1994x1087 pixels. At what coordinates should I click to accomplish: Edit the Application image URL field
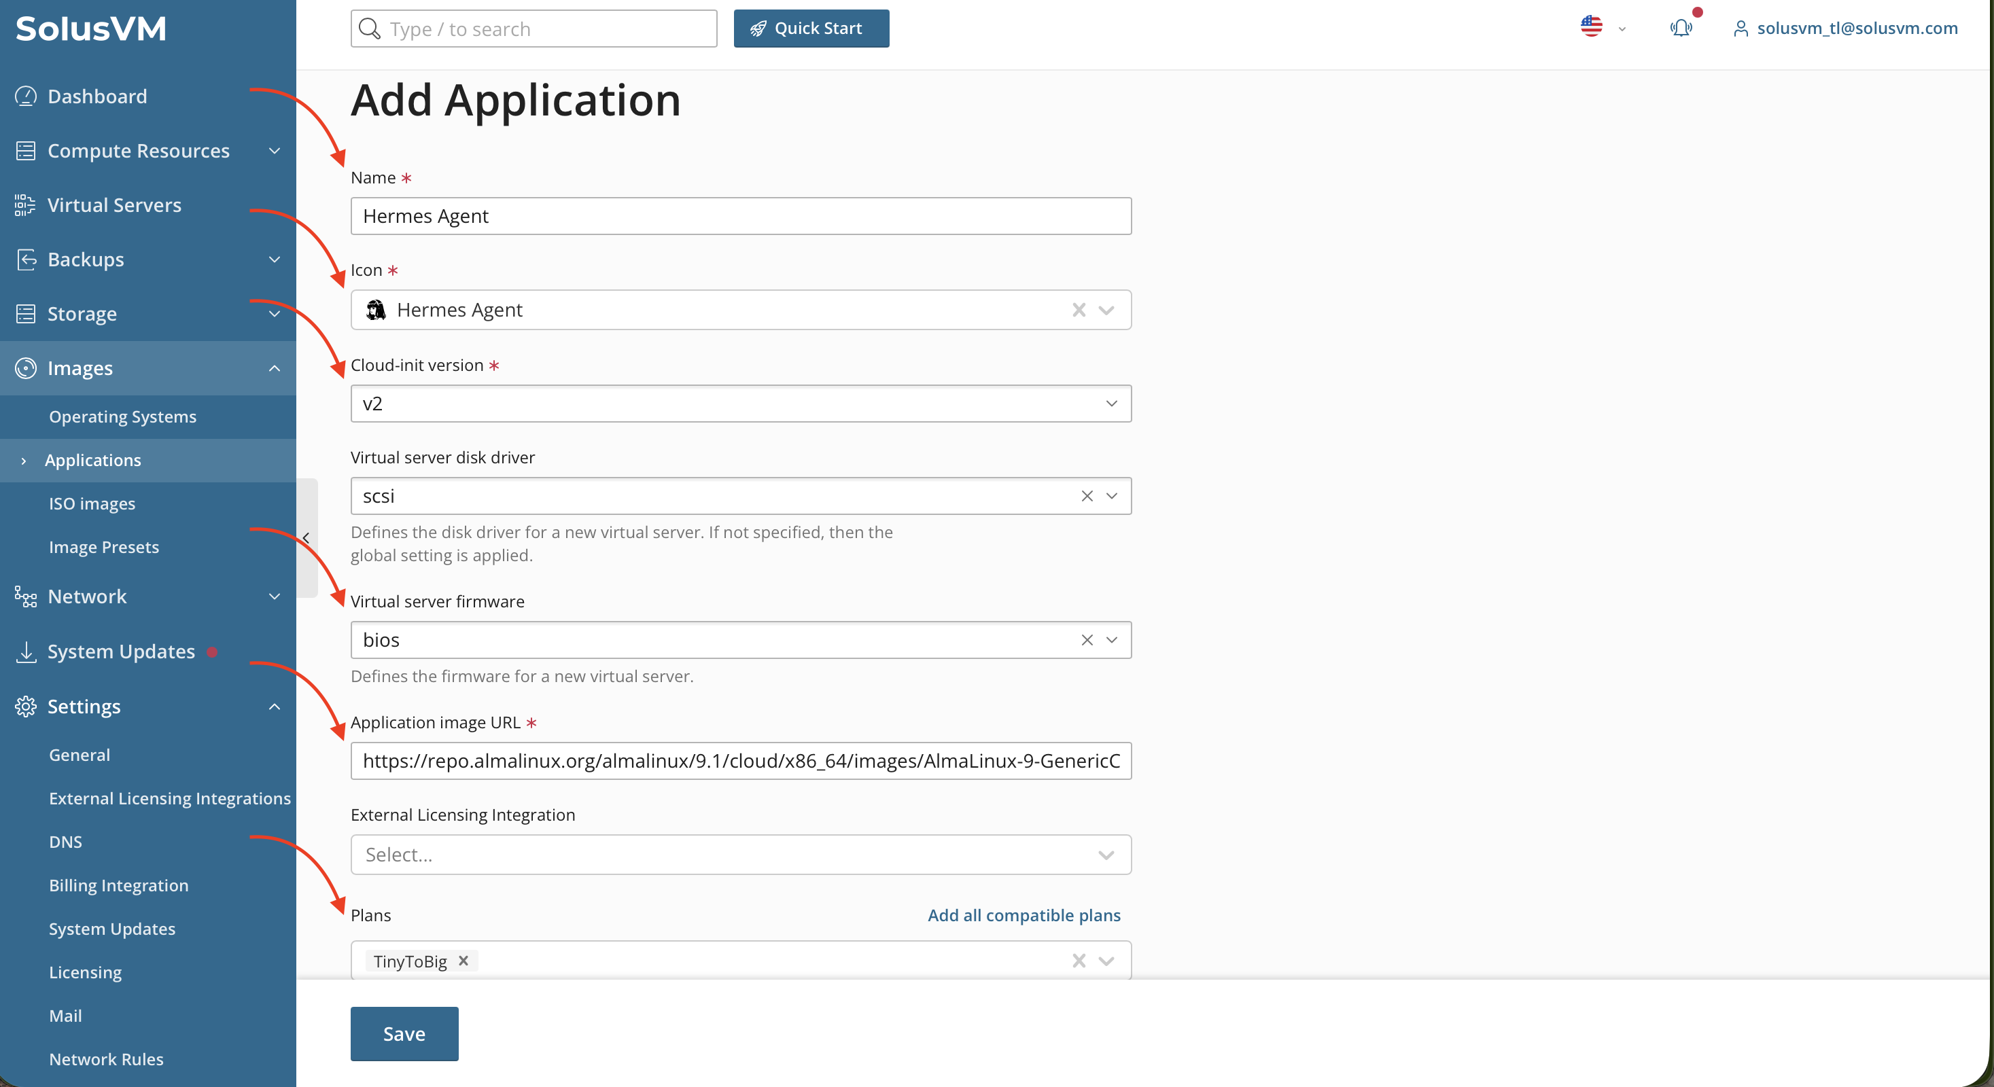pos(741,760)
